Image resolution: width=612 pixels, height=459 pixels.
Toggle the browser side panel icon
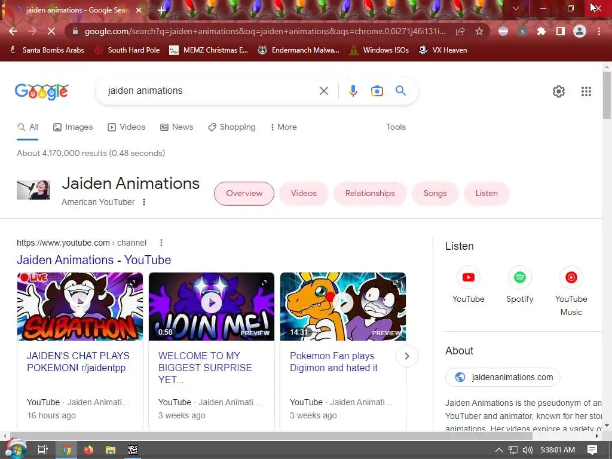(x=560, y=31)
